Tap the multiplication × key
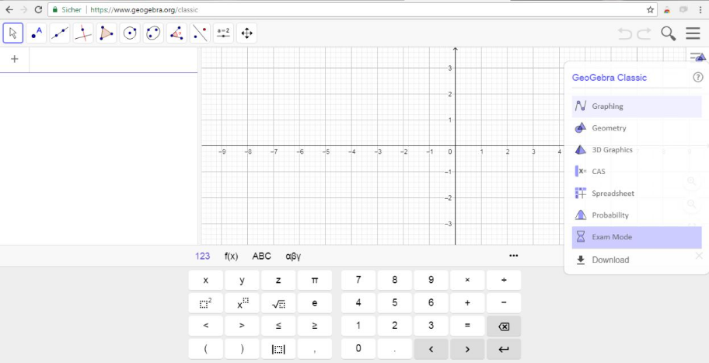This screenshot has height=363, width=709. (x=467, y=281)
